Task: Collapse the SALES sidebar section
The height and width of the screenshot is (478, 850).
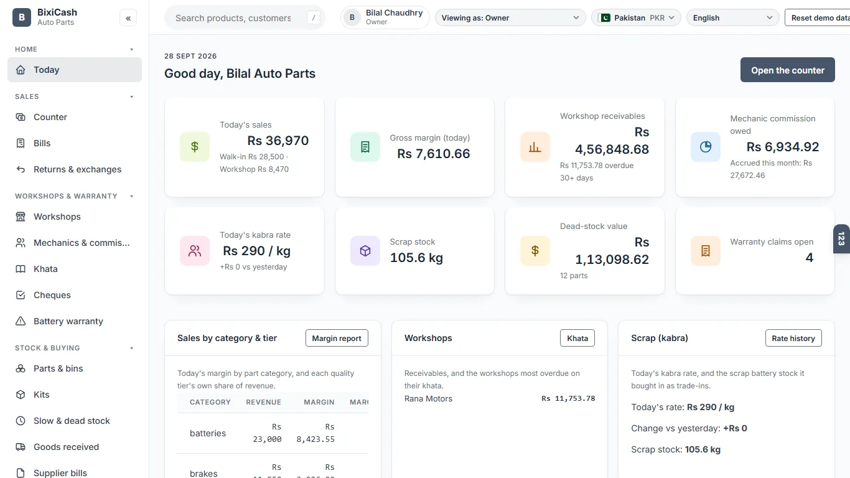Action: pyautogui.click(x=75, y=96)
